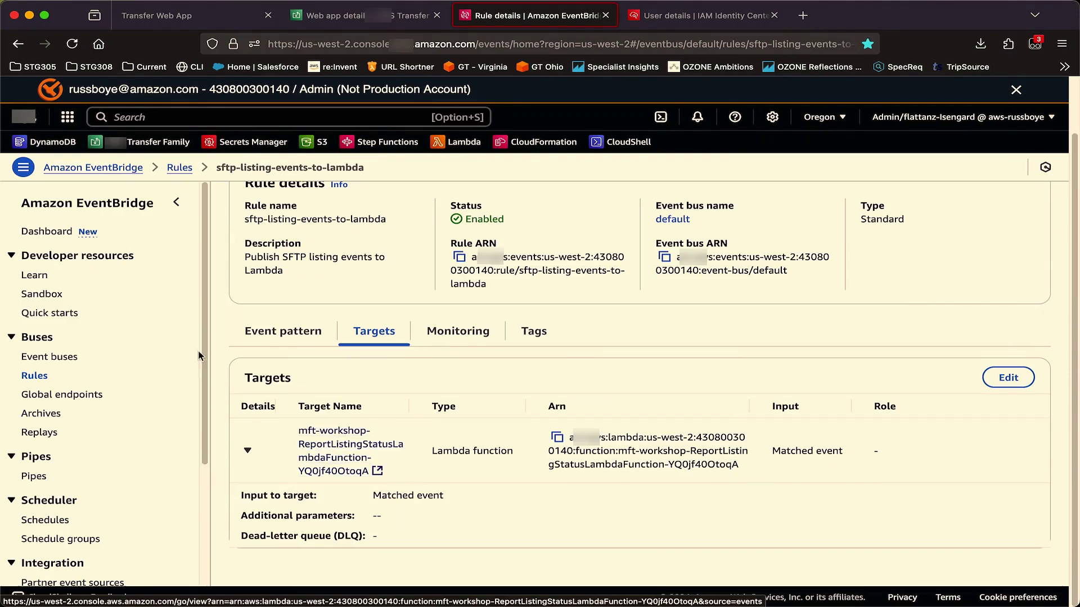This screenshot has width=1080, height=607.
Task: Collapse the mft-workshop target details row
Action: point(247,450)
